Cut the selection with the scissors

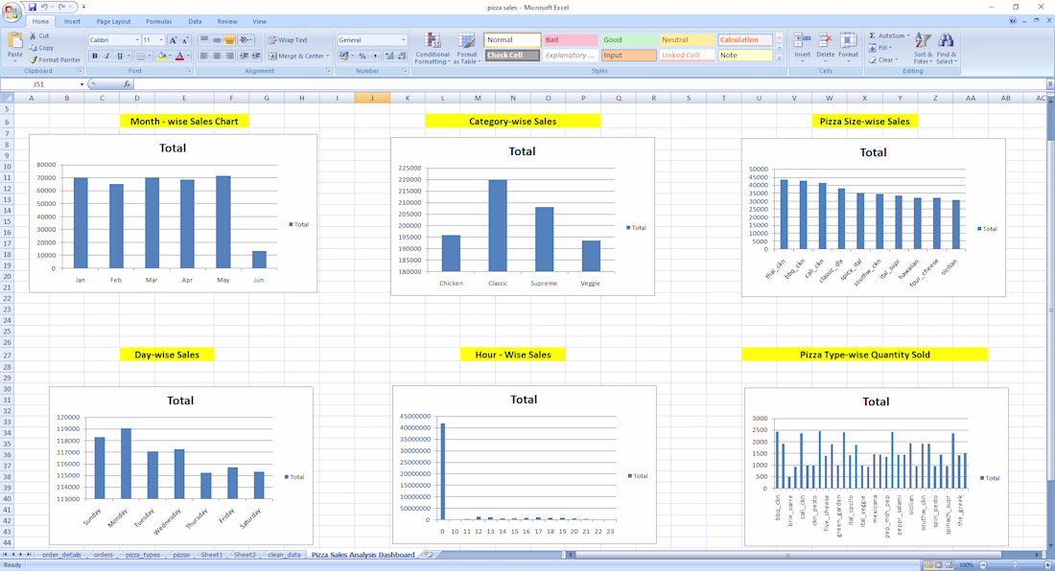click(39, 35)
